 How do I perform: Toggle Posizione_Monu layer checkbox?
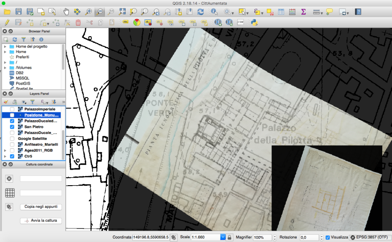pos(12,115)
